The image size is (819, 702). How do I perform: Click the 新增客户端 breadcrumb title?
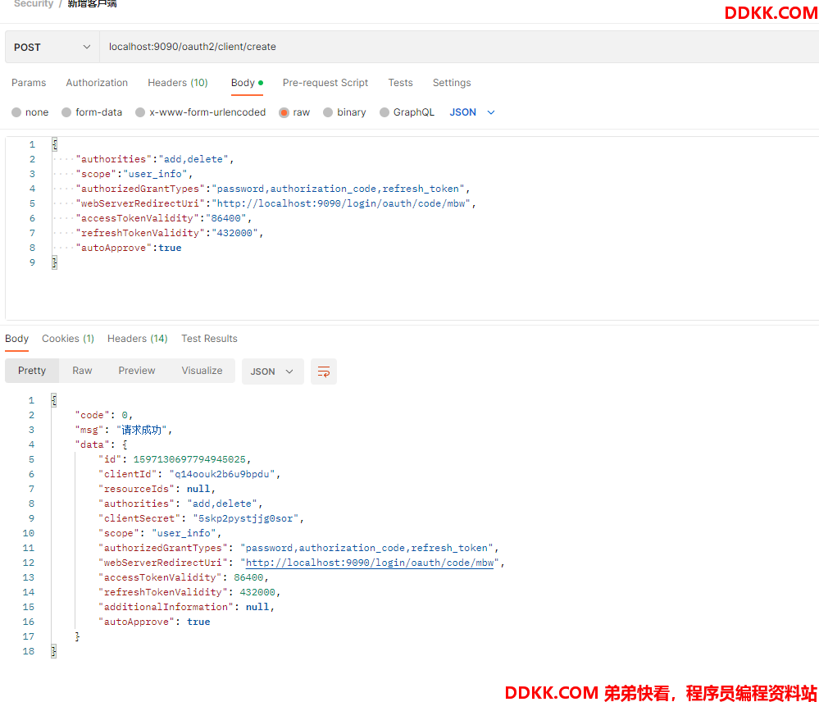[92, 4]
